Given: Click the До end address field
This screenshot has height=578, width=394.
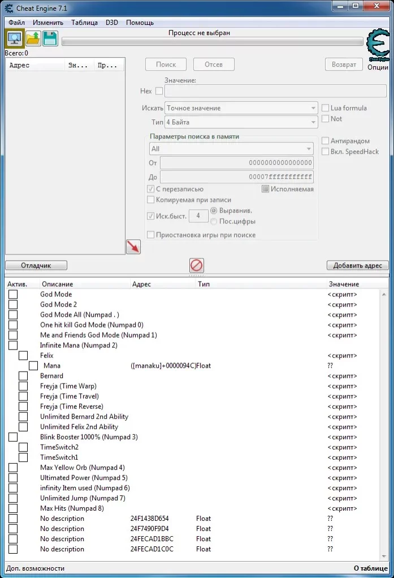Looking at the screenshot, I should click(237, 176).
